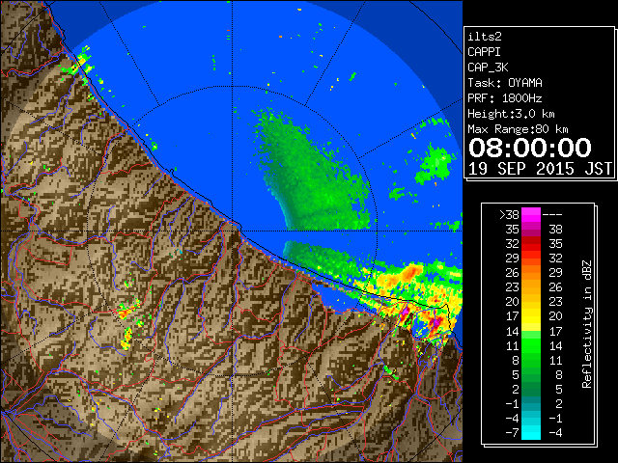
Task: Click the "CAP_3K" text line
Action: point(488,68)
